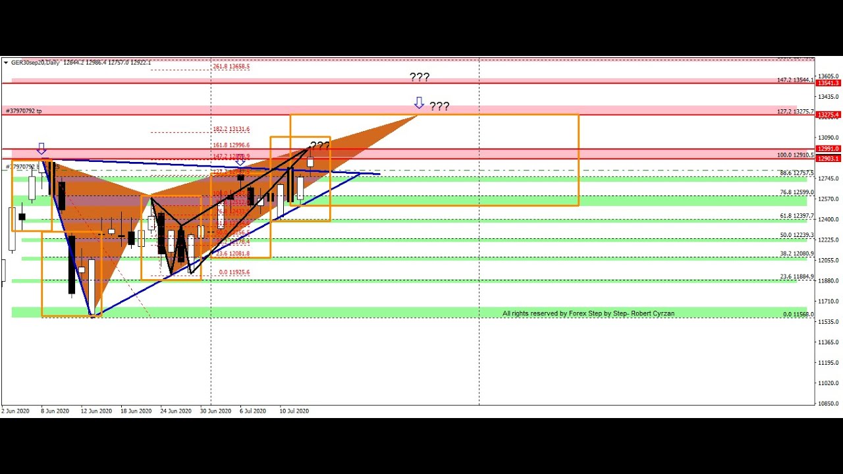Click the '50.0 12239.3' level label

[x=797, y=235]
